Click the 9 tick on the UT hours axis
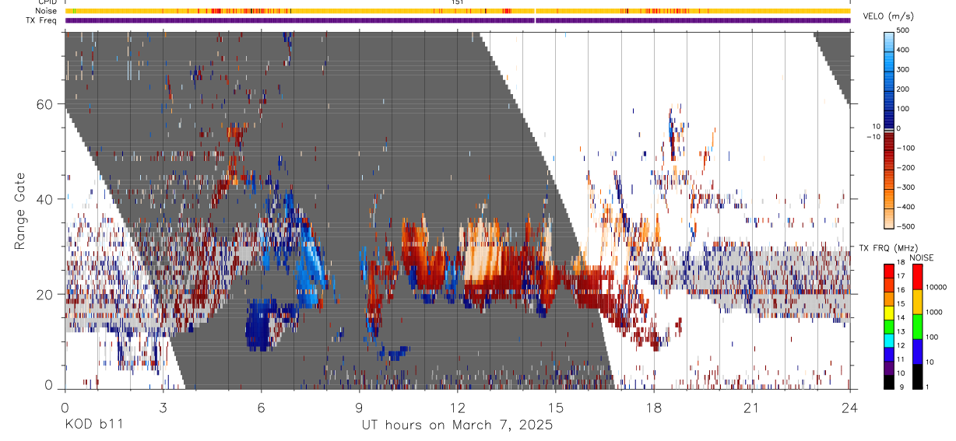The image size is (956, 441). point(359,407)
